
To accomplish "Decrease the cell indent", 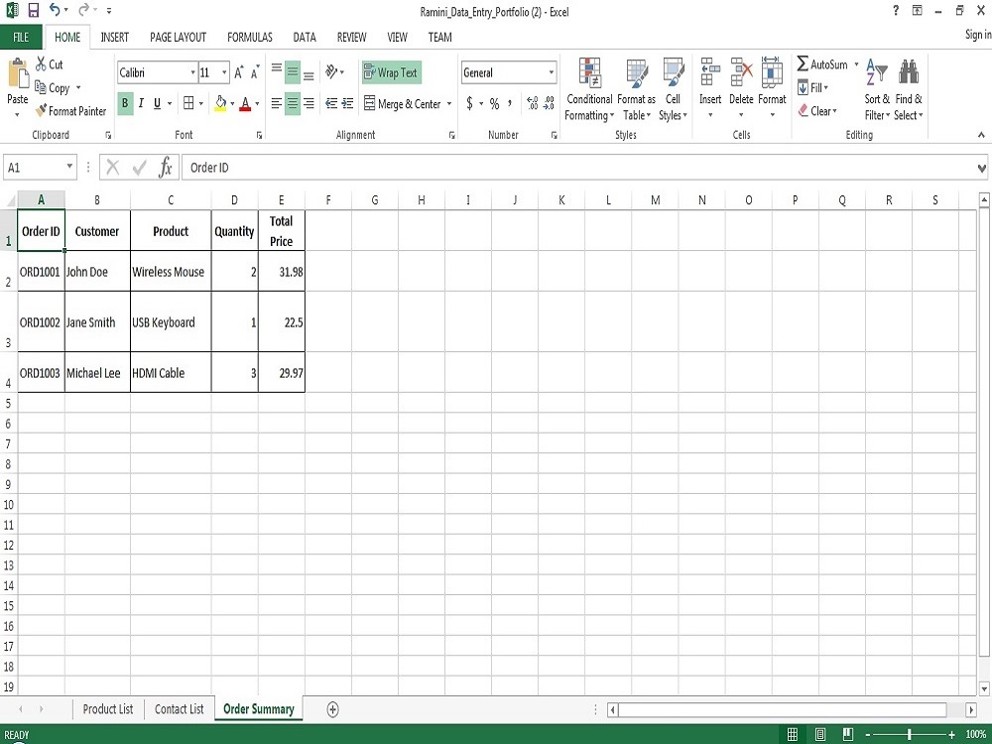I will coord(331,103).
